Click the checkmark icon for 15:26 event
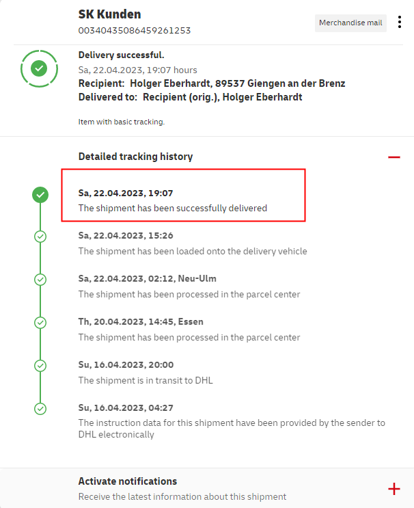414x508 pixels. coord(40,237)
